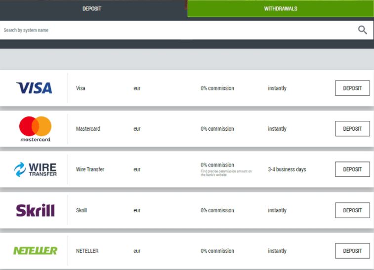
Task: Click '0% commission' in Wire Transfer row
Action: 217,165
